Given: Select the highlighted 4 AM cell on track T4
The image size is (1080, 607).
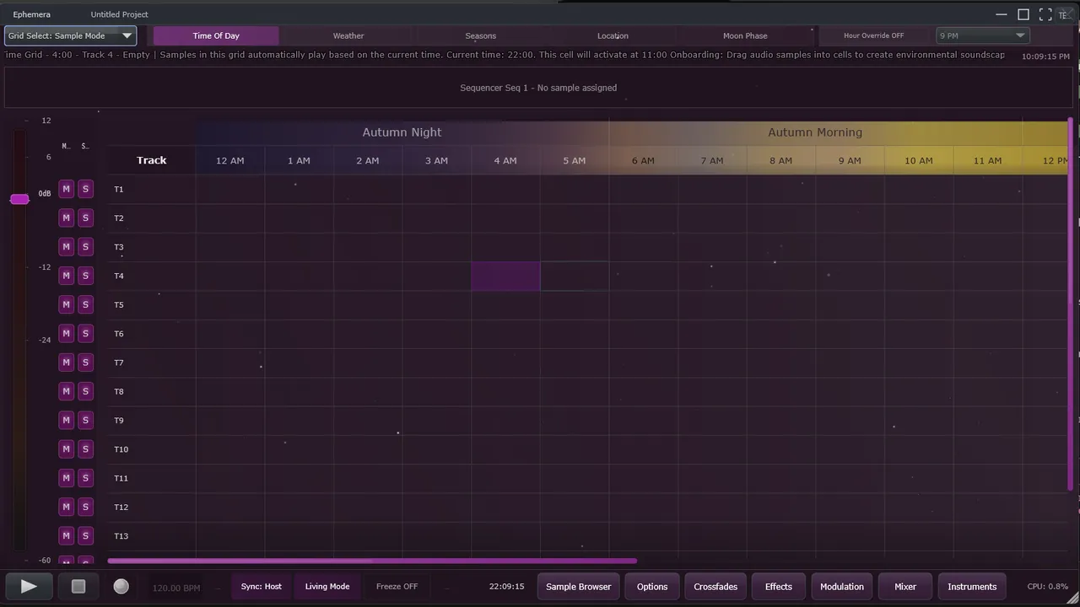Looking at the screenshot, I should coord(505,276).
